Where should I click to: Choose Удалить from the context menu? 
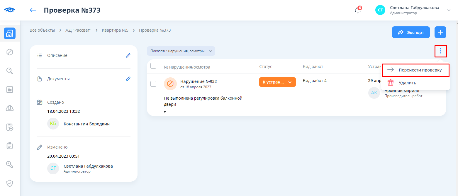[x=407, y=83]
